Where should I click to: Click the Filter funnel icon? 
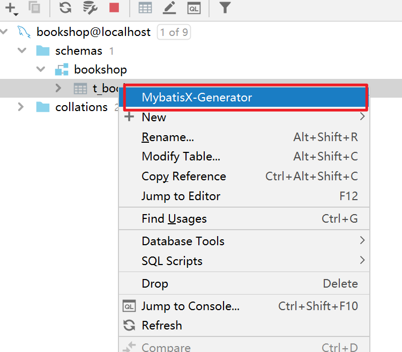[225, 7]
